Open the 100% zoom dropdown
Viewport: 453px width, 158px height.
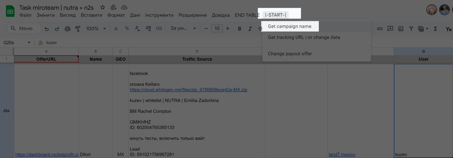(96, 29)
